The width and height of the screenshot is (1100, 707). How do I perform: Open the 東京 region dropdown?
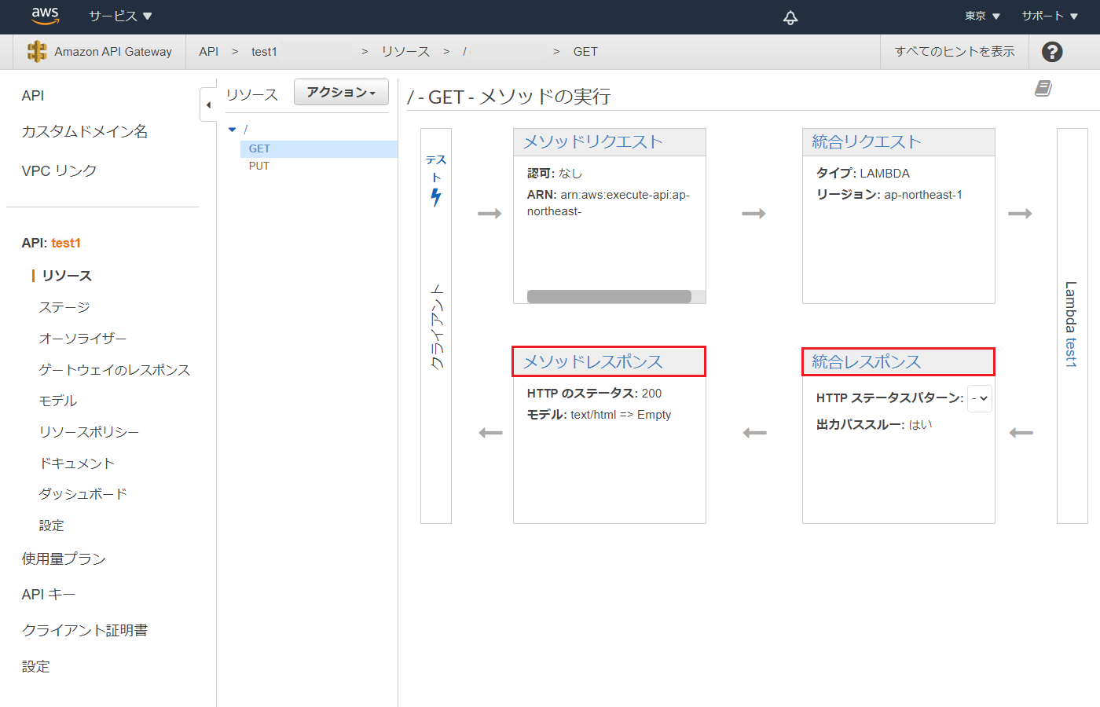pos(982,16)
